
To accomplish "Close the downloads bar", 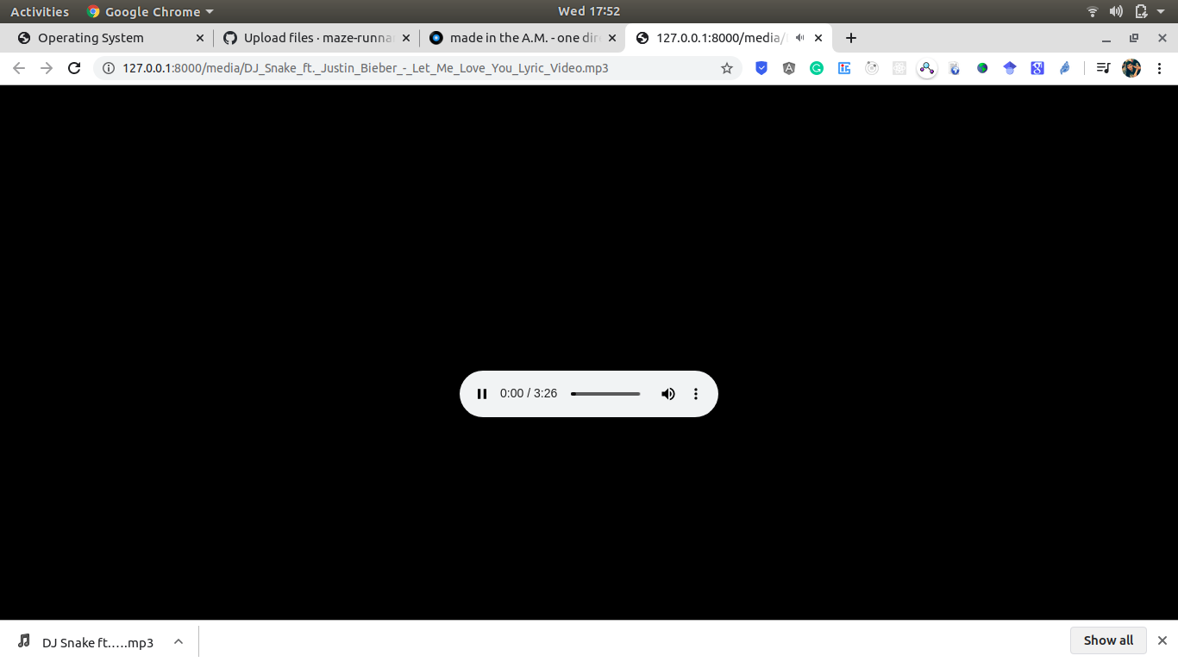I will (1162, 640).
